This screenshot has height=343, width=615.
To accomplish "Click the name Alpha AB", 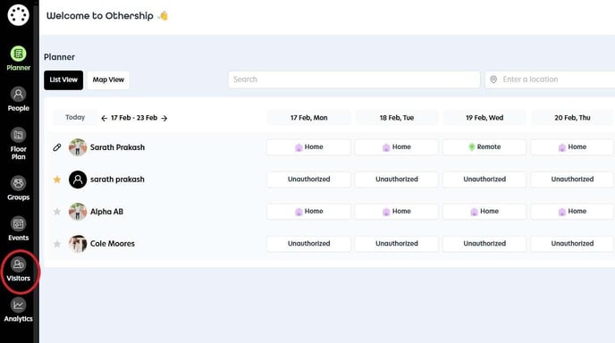I will pyautogui.click(x=106, y=212).
